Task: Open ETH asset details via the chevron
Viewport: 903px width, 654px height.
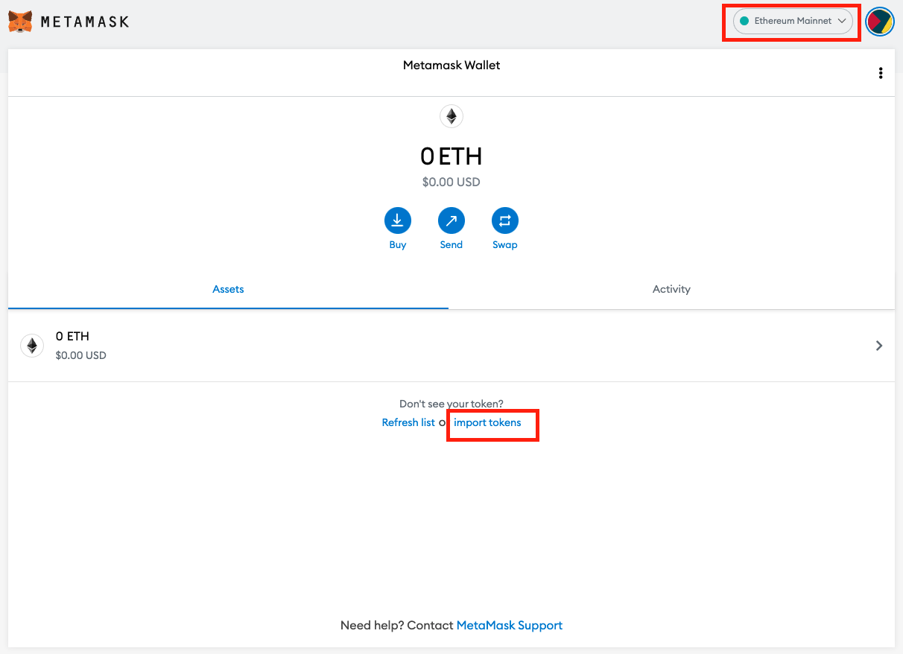Action: click(x=879, y=346)
